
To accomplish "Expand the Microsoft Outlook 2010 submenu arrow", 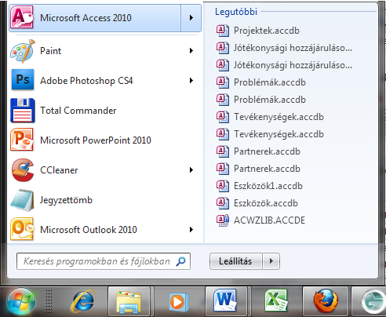I will 191,230.
